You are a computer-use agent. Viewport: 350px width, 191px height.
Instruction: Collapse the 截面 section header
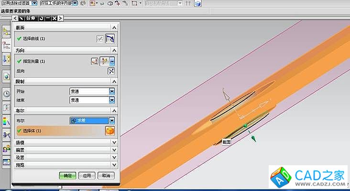[114, 28]
